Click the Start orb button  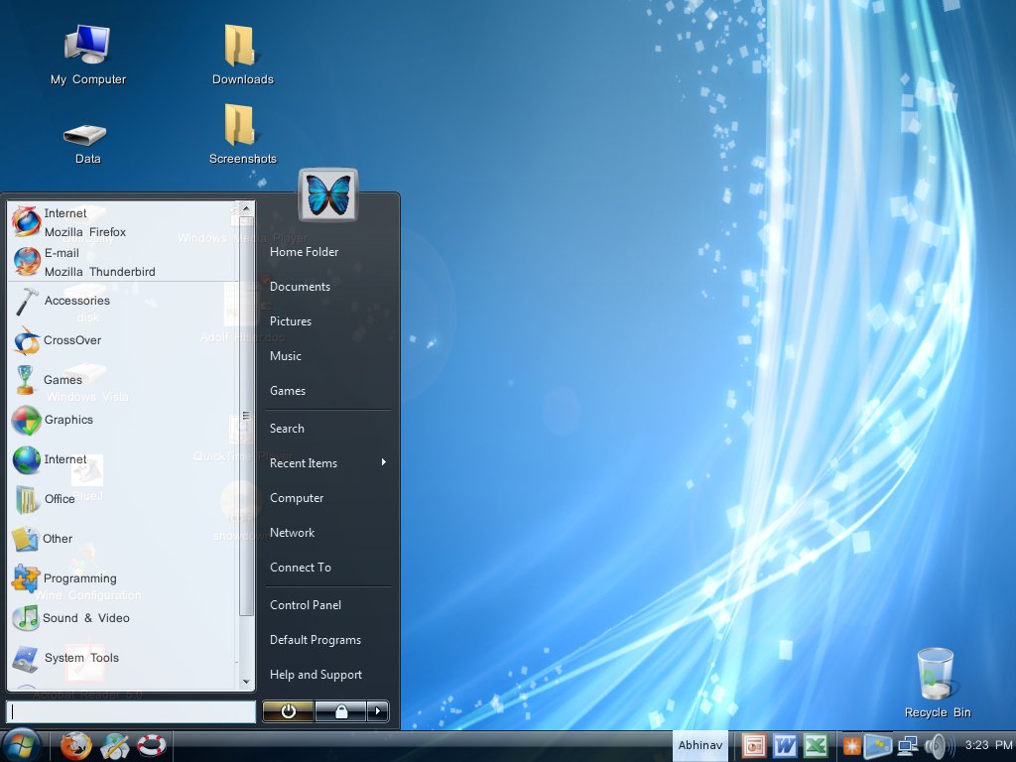pos(20,746)
